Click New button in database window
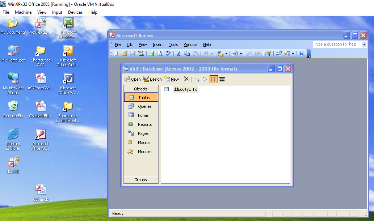 point(172,79)
